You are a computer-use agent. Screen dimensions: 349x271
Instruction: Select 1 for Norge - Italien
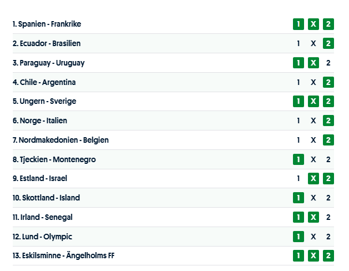tap(299, 121)
